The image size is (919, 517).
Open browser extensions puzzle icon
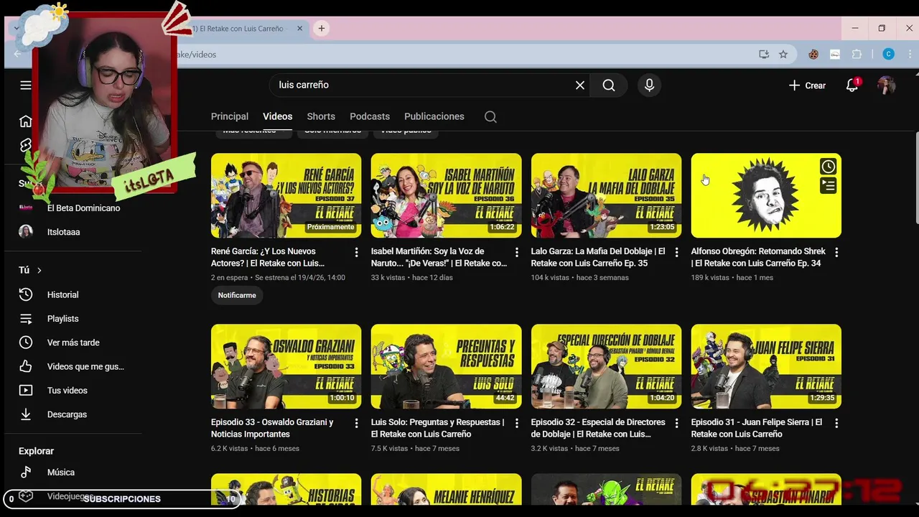point(857,55)
